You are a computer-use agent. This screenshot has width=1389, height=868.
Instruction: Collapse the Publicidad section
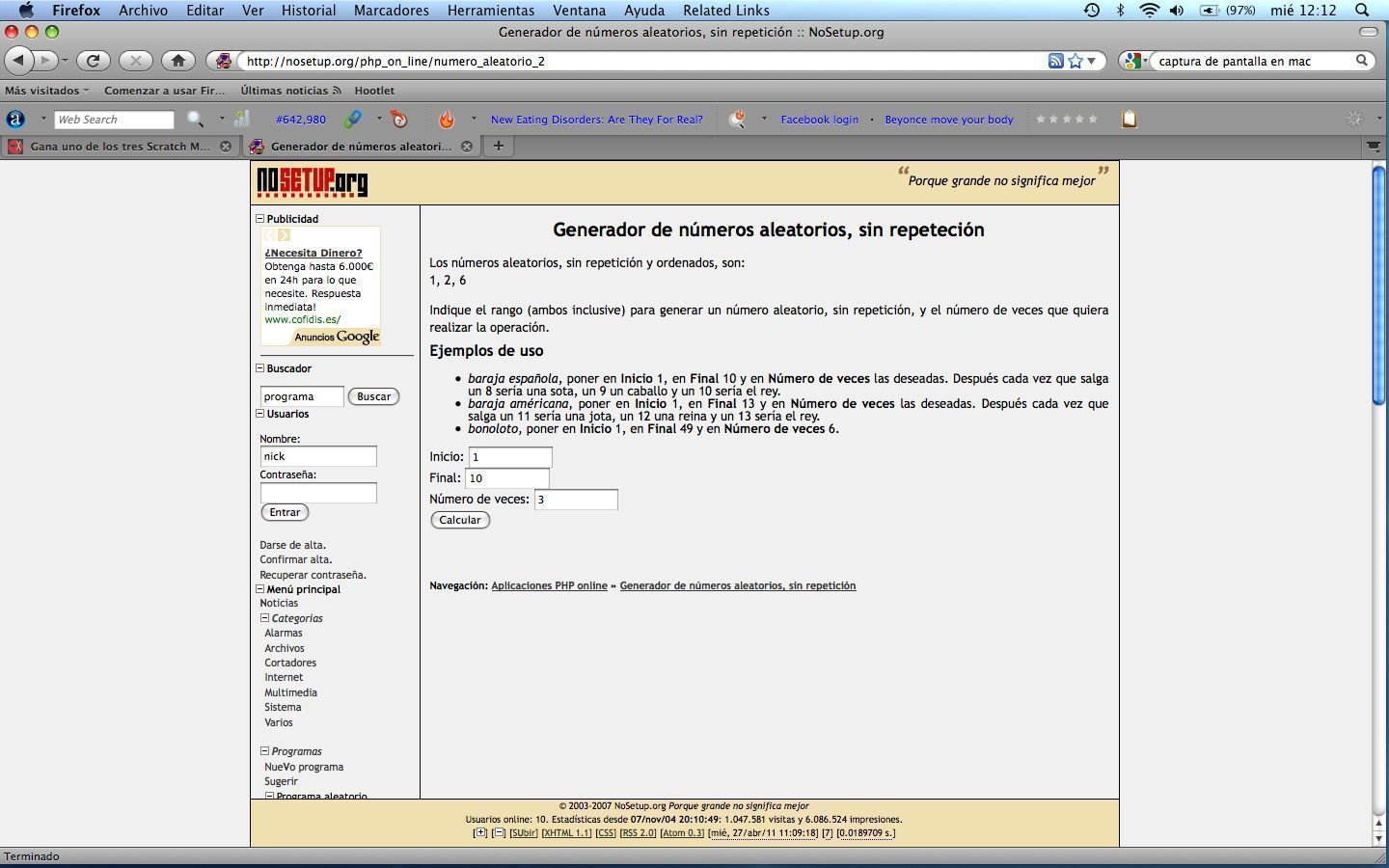(259, 219)
